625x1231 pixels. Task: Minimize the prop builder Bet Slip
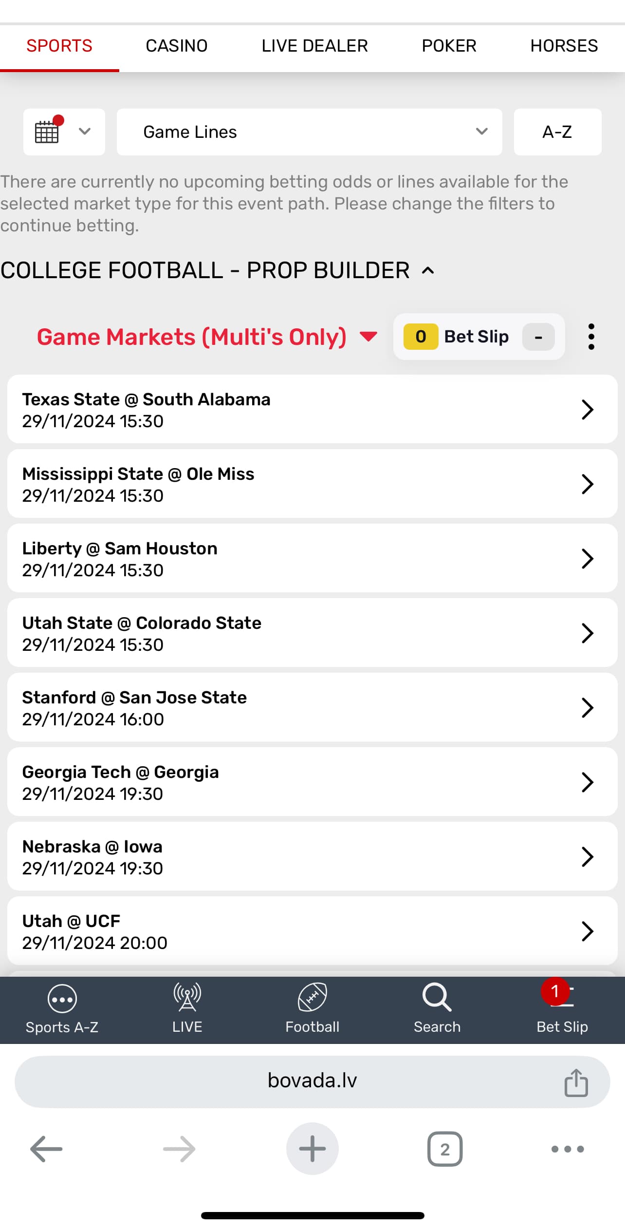pyautogui.click(x=538, y=337)
